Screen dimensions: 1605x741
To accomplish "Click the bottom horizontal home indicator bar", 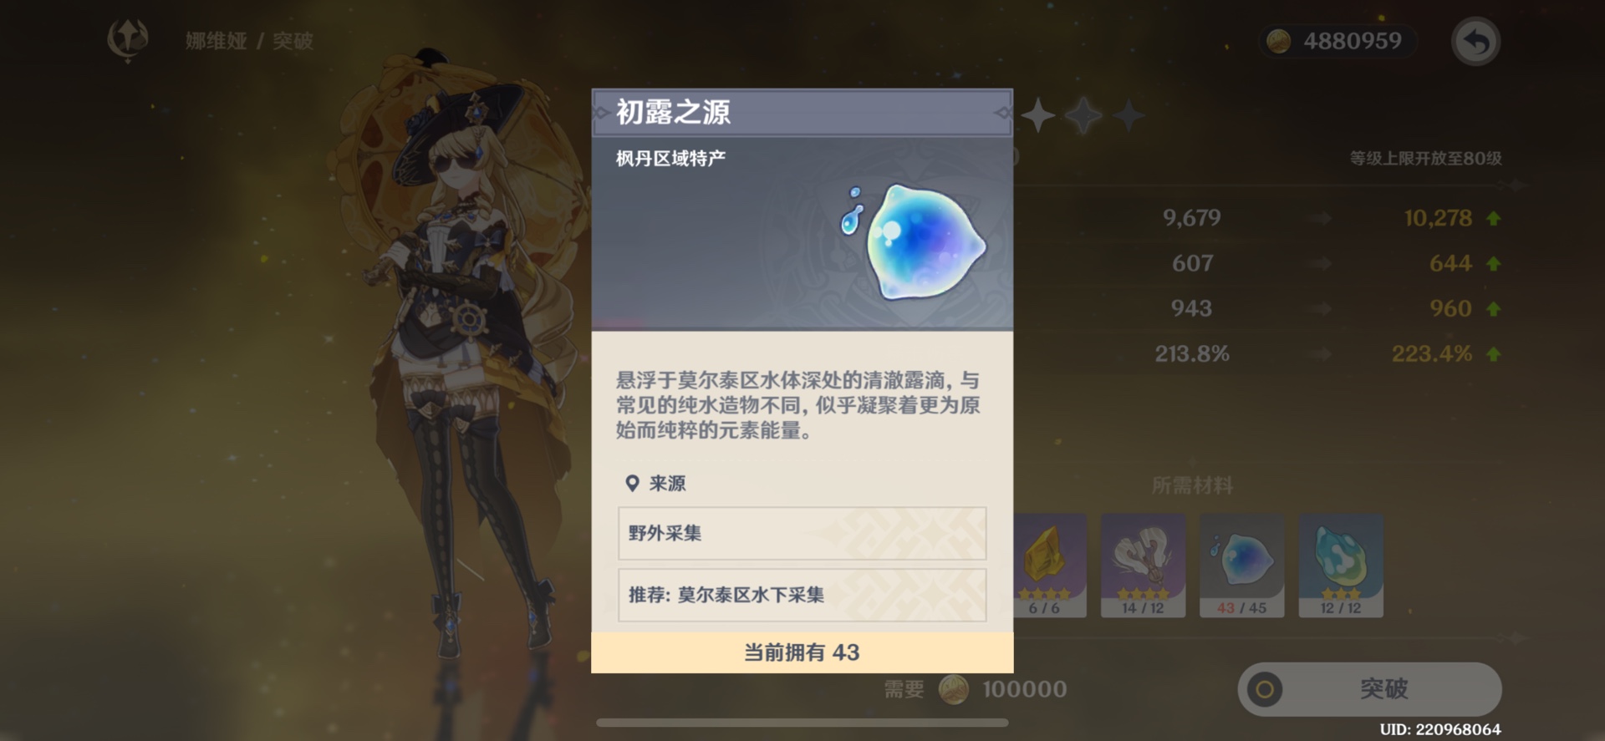I will [802, 723].
